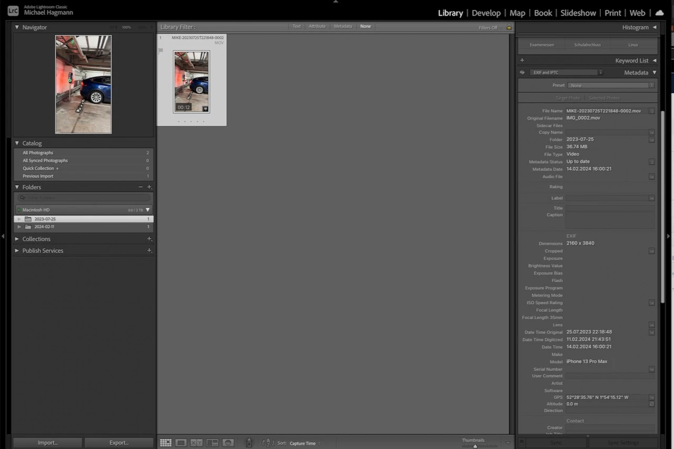Open the Label field dropdown

click(652, 198)
